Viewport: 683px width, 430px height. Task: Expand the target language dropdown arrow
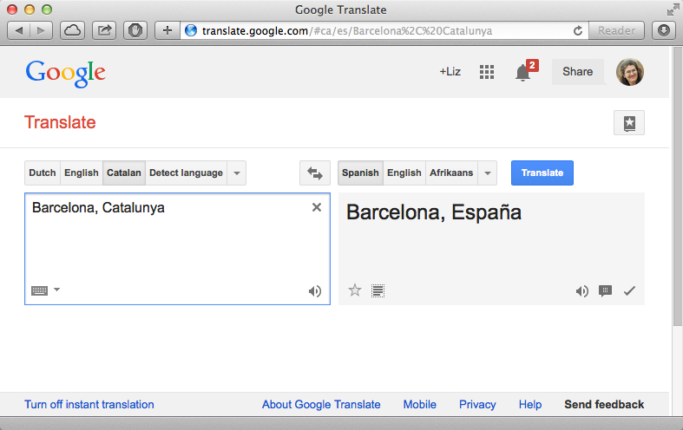pos(488,173)
